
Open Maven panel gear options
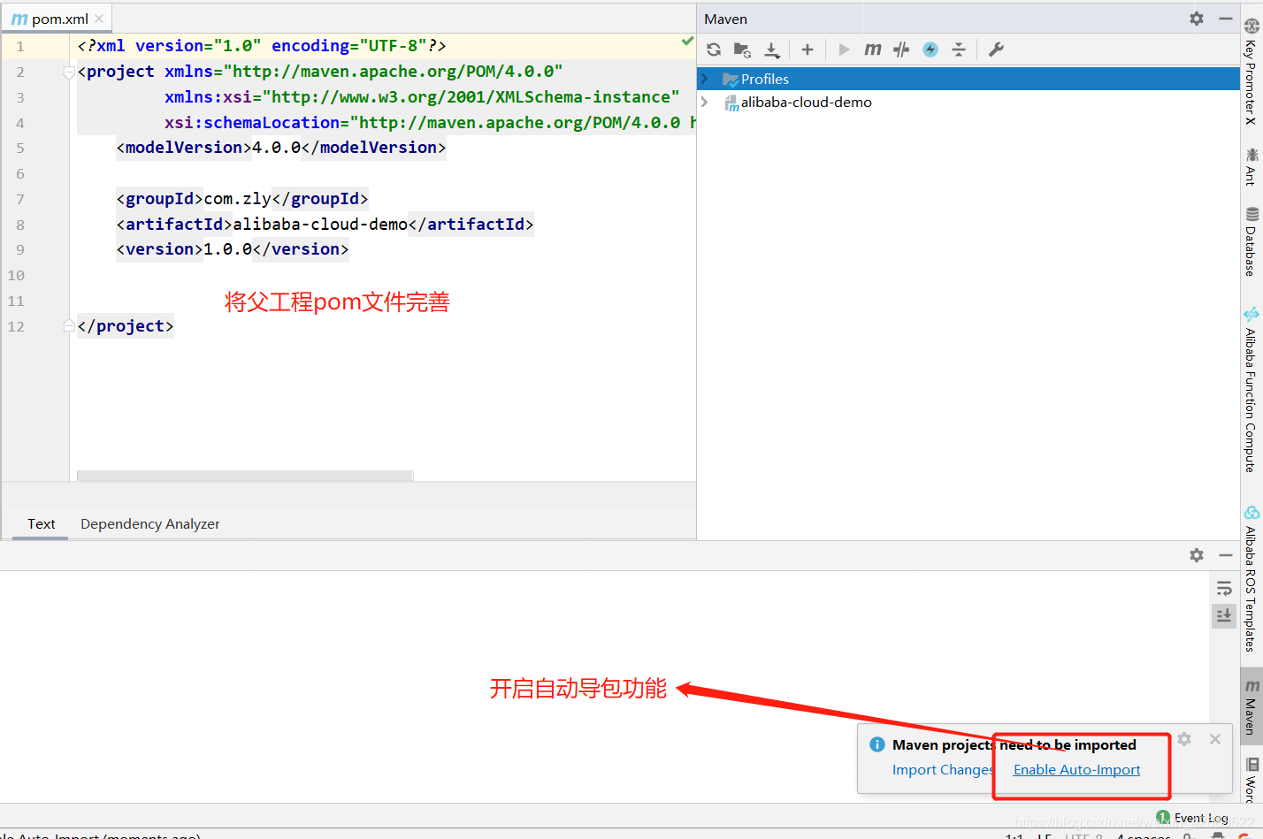1197,19
